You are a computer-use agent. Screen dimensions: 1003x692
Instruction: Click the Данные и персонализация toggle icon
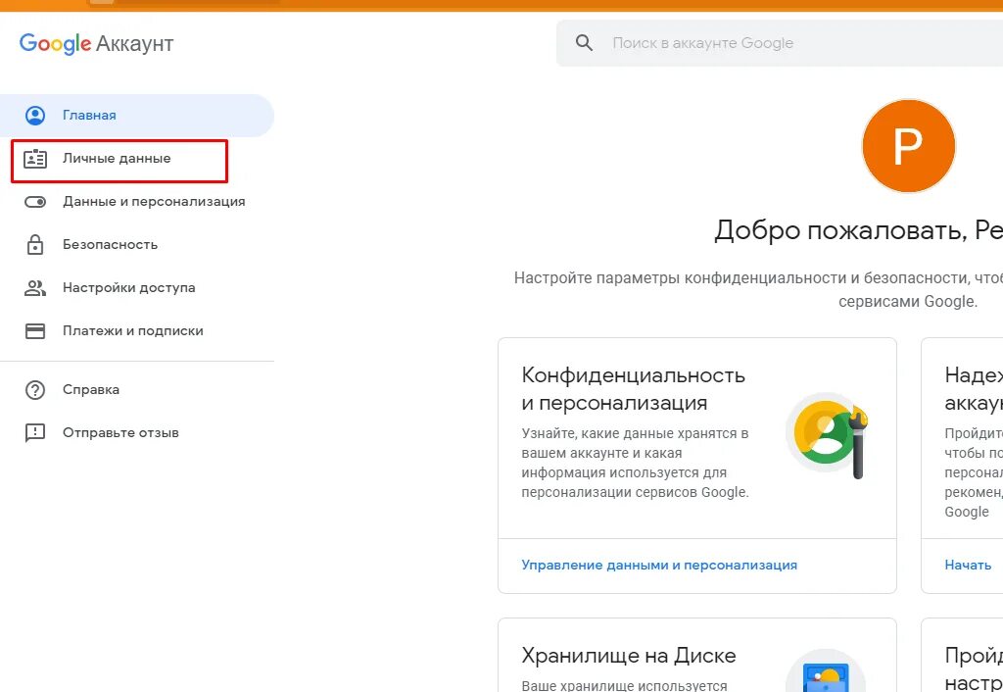[x=35, y=202]
